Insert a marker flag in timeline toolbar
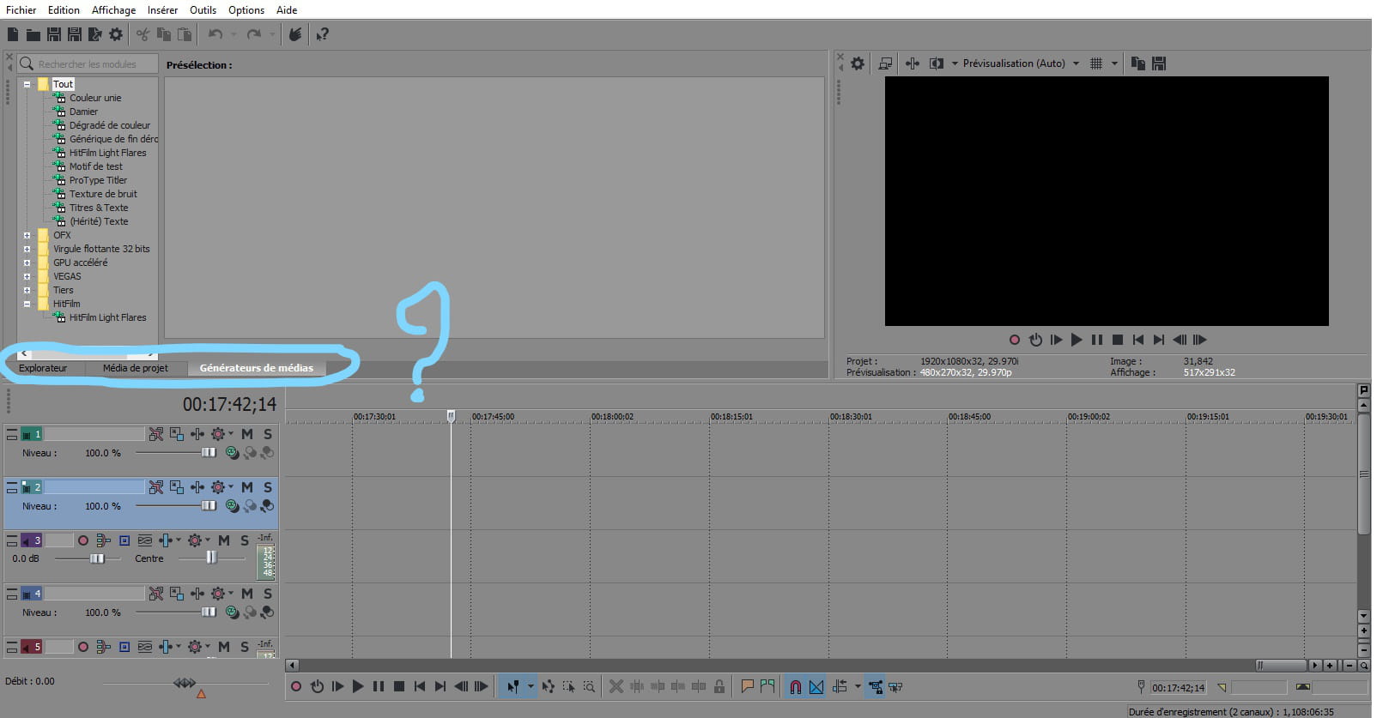Viewport: 1377px width, 718px height. tap(747, 686)
